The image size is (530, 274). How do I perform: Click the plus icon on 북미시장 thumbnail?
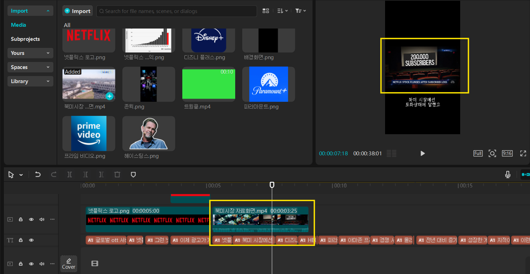point(110,96)
